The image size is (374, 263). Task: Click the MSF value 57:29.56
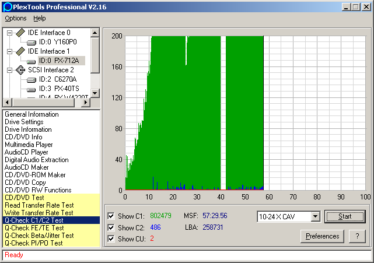point(215,216)
